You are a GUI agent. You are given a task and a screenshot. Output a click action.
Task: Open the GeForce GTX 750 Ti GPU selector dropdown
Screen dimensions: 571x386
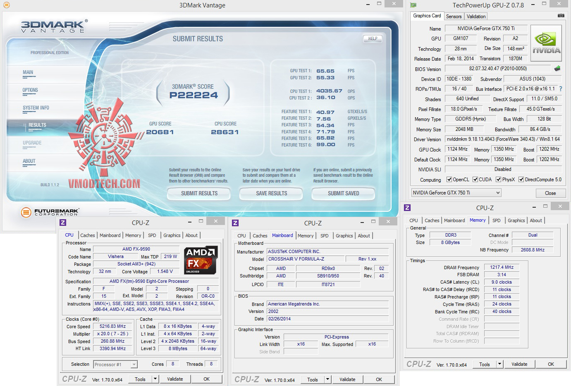point(456,193)
